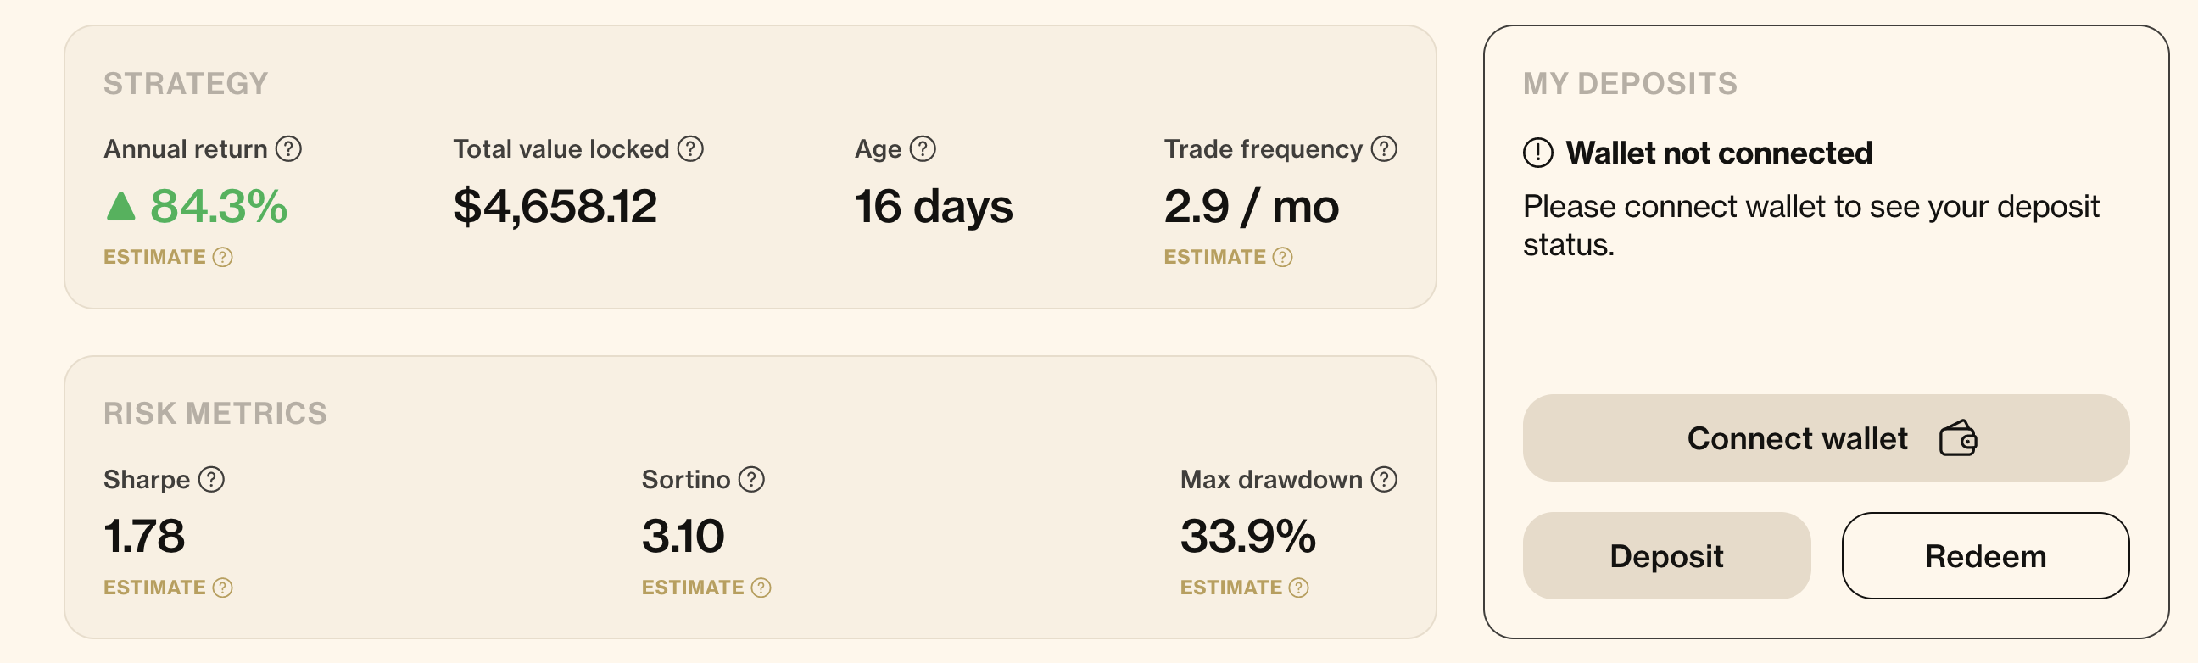Click info icon under Annual return estimate
2198x663 pixels.
point(223,257)
